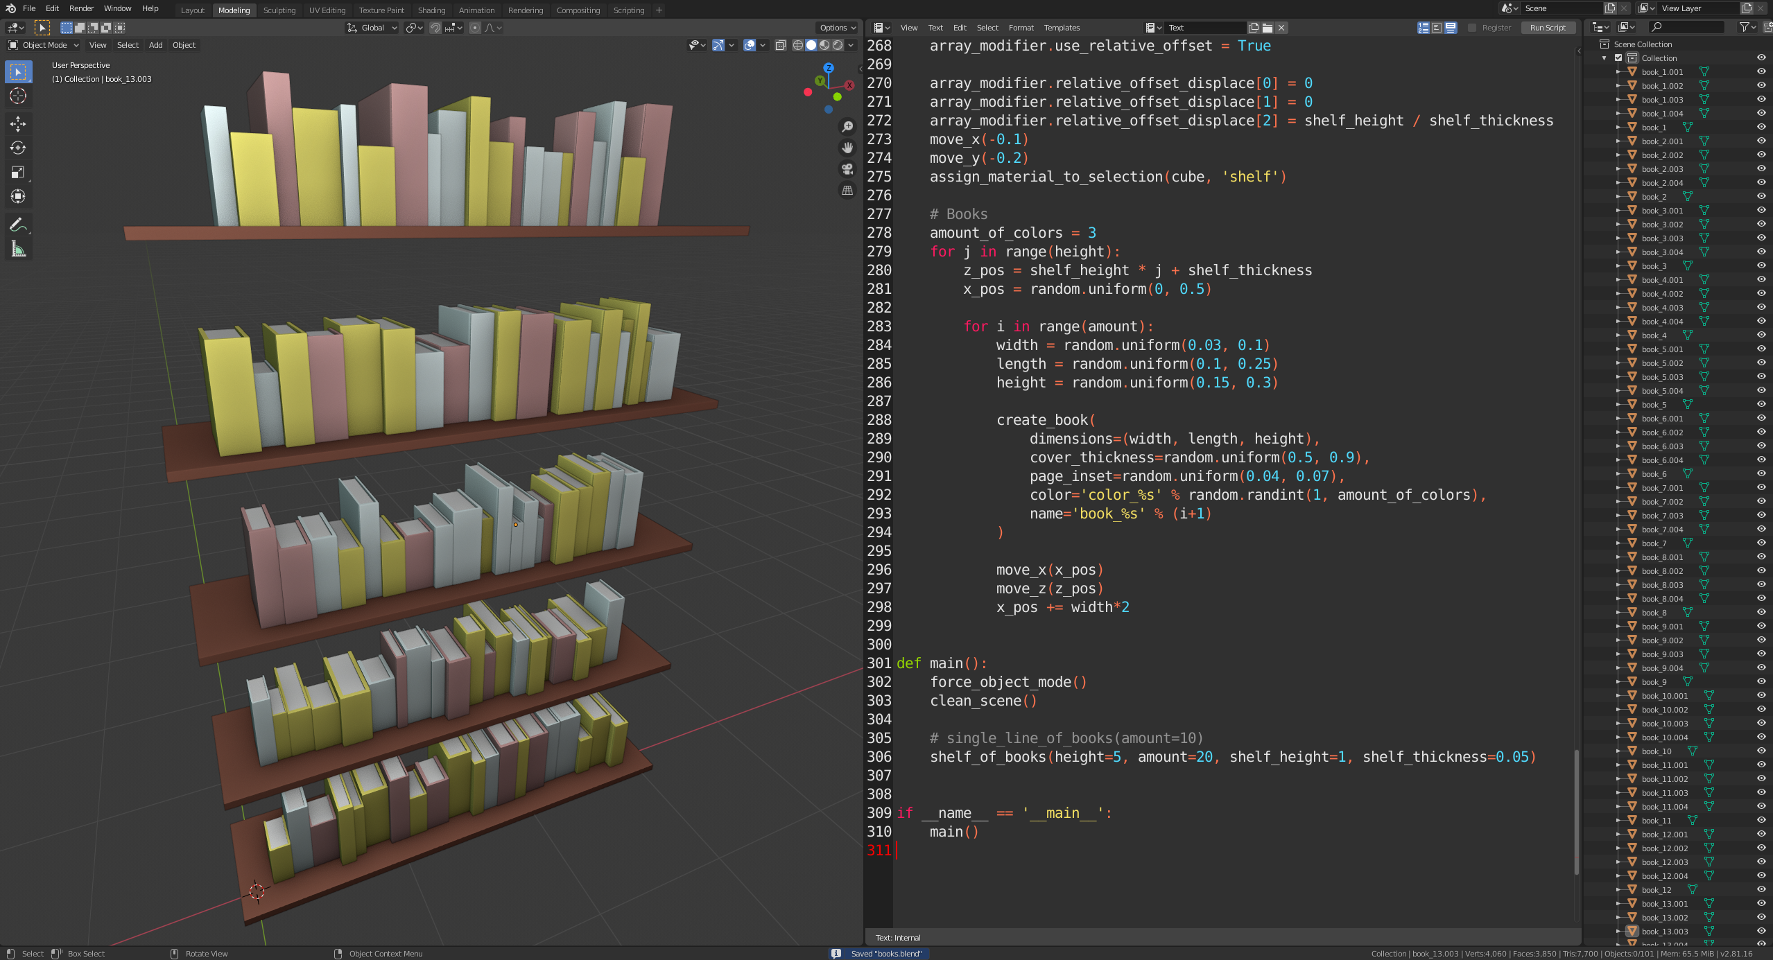Toggle viewport gizmos display
1773x960 pixels.
coord(718,45)
